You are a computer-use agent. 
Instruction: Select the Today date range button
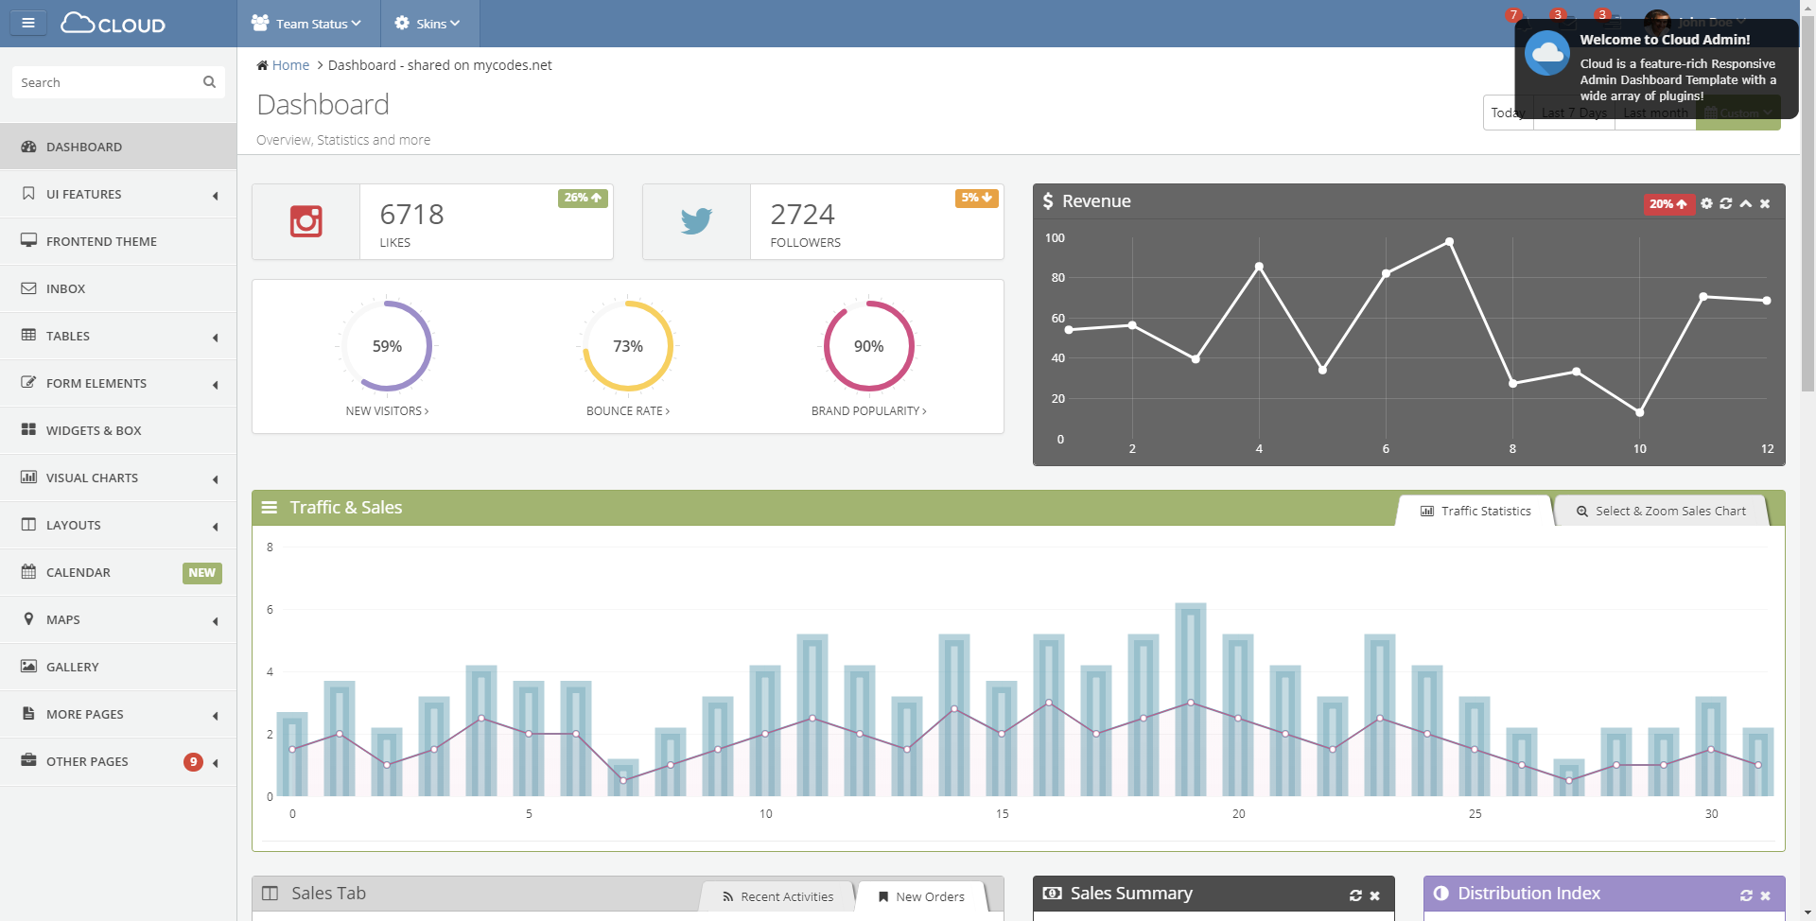[x=1508, y=113]
